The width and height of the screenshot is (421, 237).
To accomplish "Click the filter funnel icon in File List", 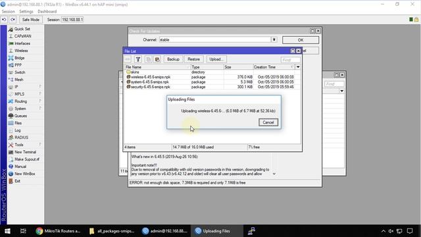I will click(138, 59).
